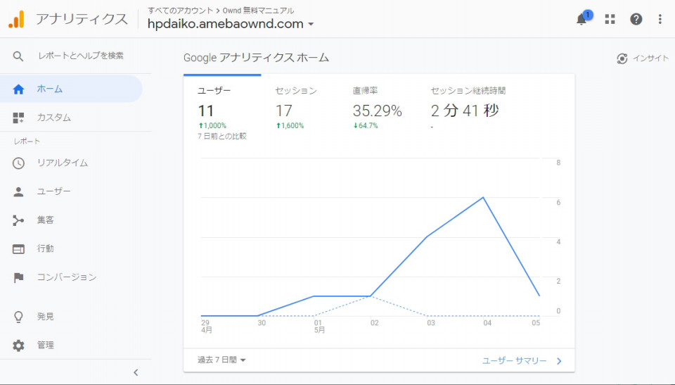
Task: Open the ユーザー サマリー link
Action: pos(514,361)
